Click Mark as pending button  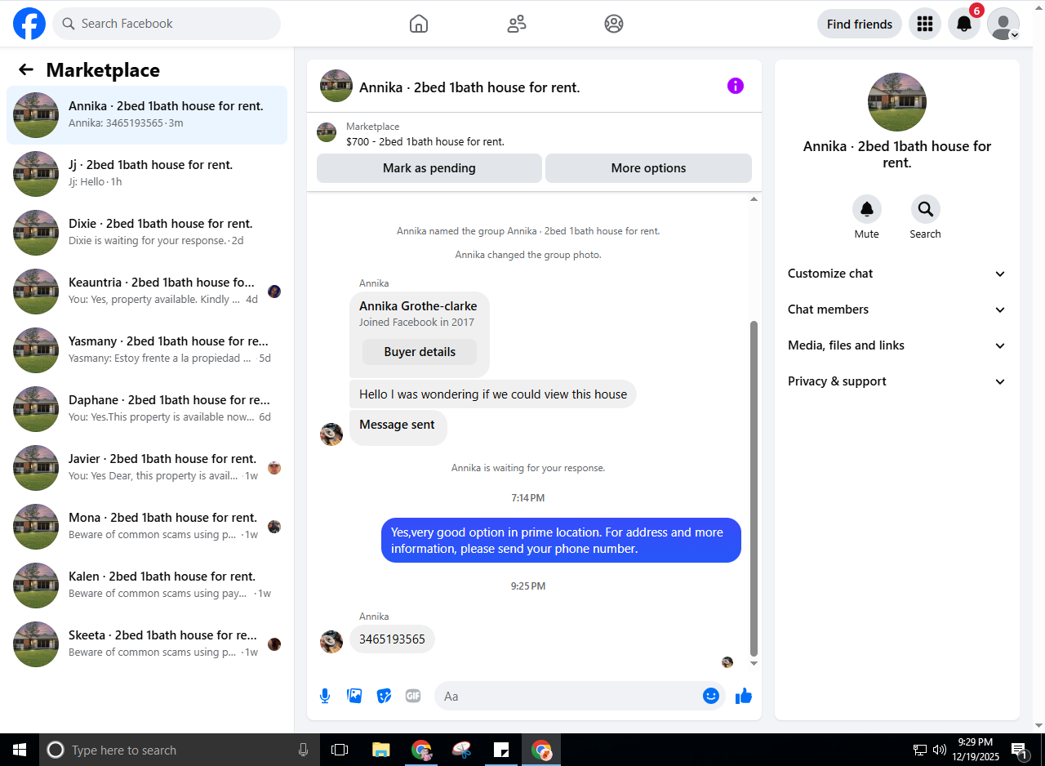pos(429,168)
